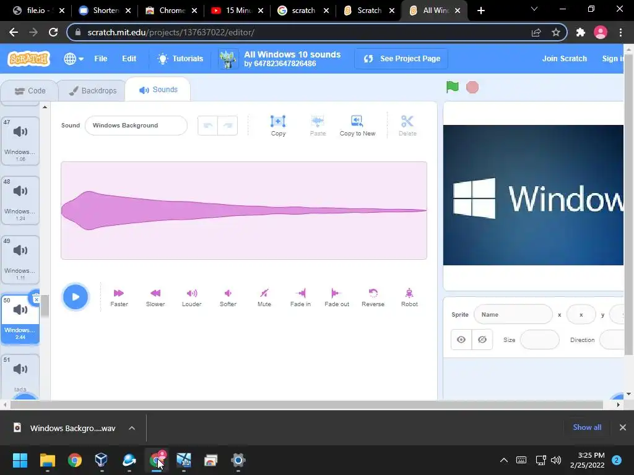Click the browser reload button

(53, 32)
